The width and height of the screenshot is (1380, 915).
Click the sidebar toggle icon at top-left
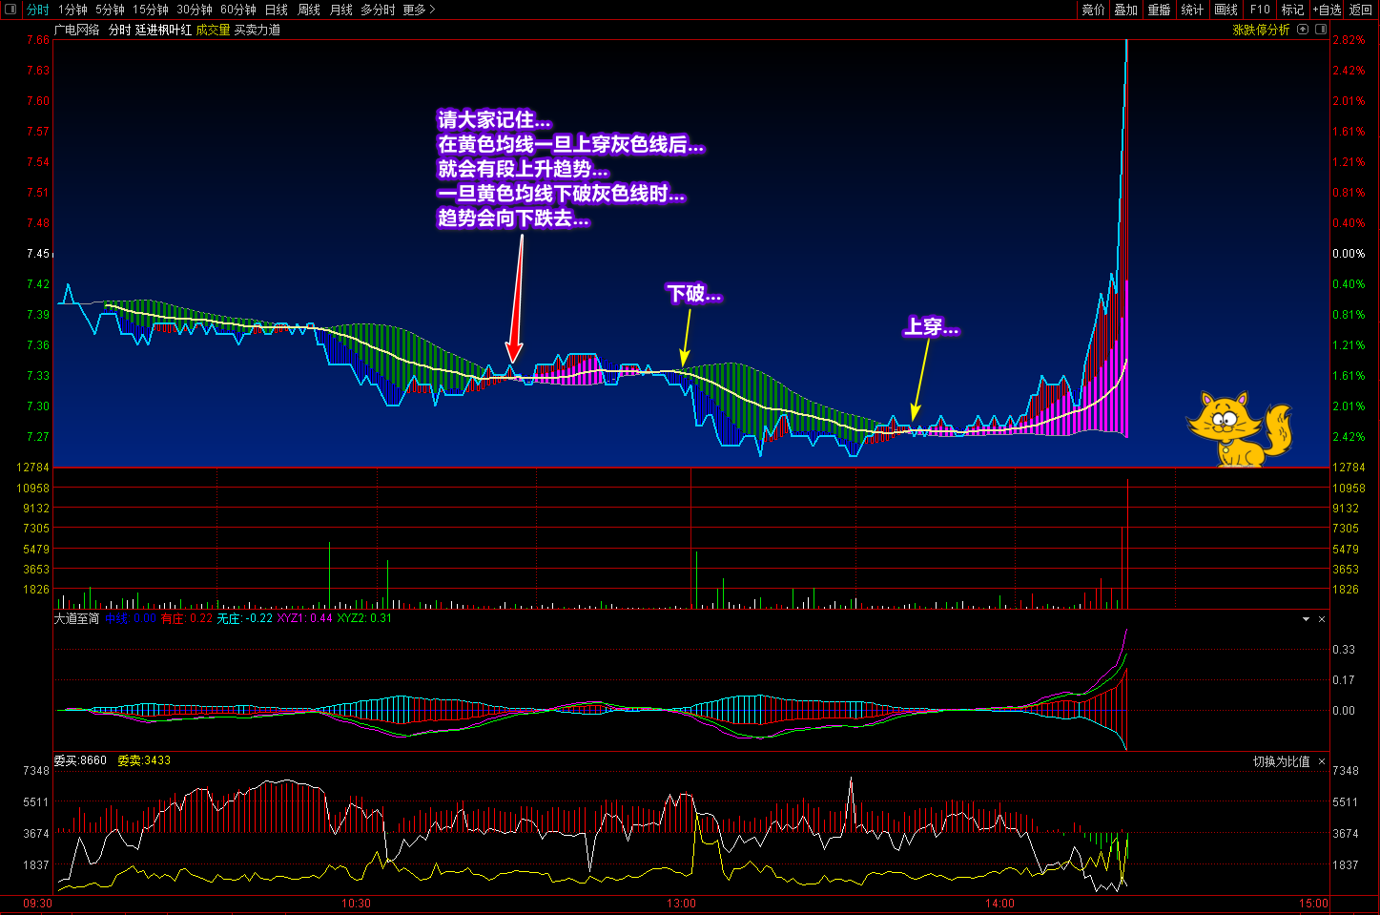click(10, 10)
